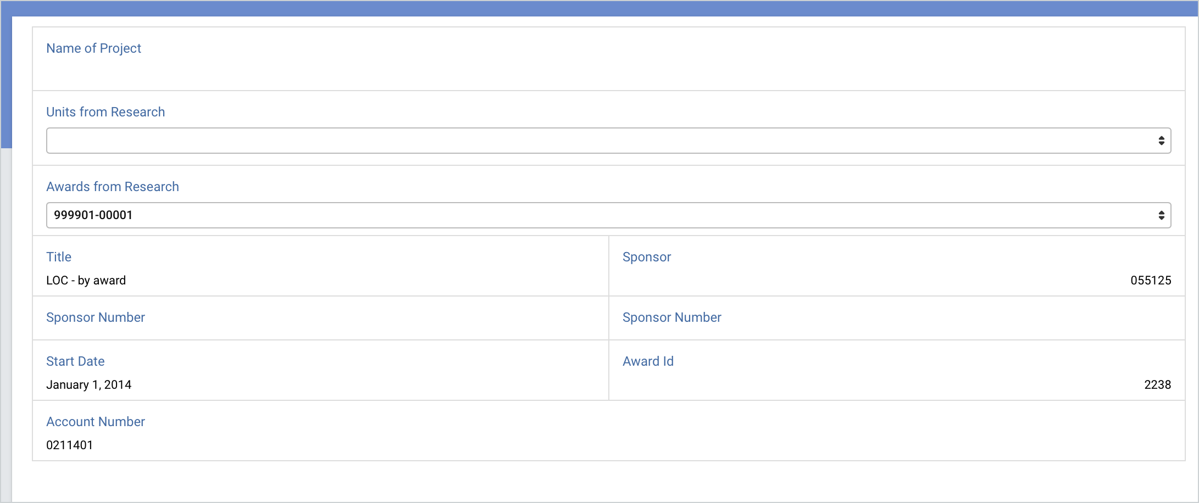The width and height of the screenshot is (1199, 503).
Task: Click the Award Id label
Action: [x=648, y=361]
